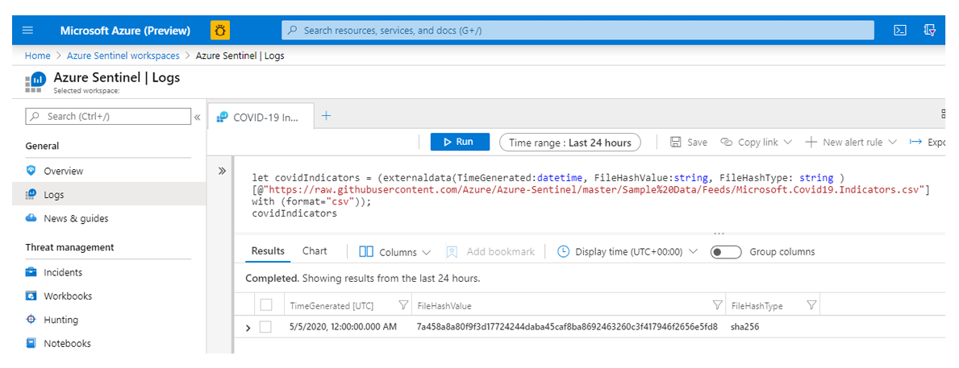Go to Azure Sentinel workspaces breadcrumb

[x=123, y=56]
